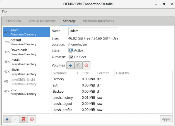Viewport: 175px width, 126px height.
Task: Select the tmp storage pool
Action: 27,91
